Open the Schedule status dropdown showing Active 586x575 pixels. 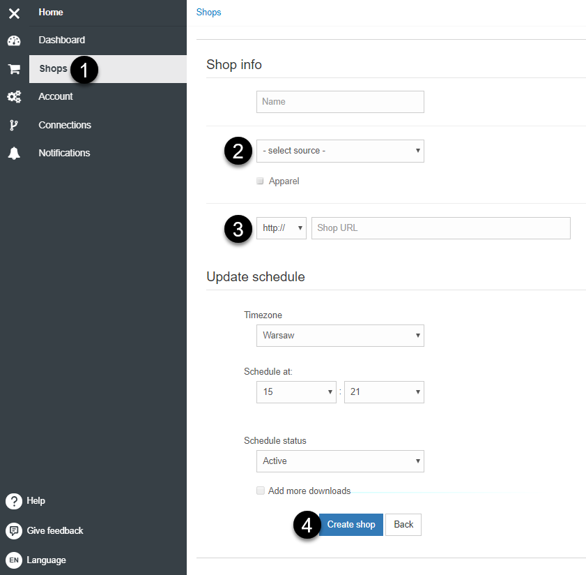click(x=340, y=461)
